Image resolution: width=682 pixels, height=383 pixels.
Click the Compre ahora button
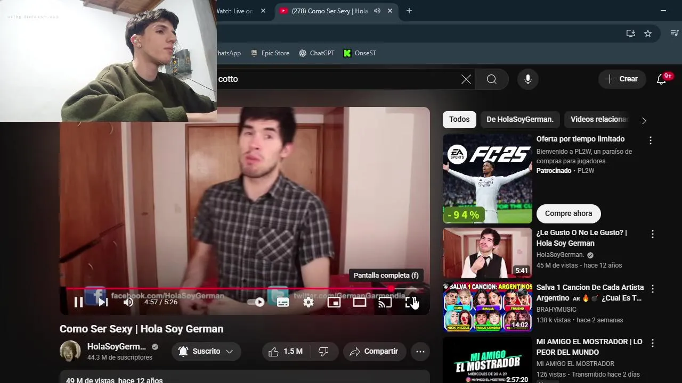569,213
